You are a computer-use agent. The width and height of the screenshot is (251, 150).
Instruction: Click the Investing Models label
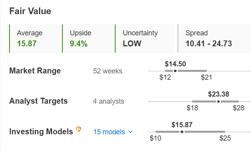coord(41,132)
